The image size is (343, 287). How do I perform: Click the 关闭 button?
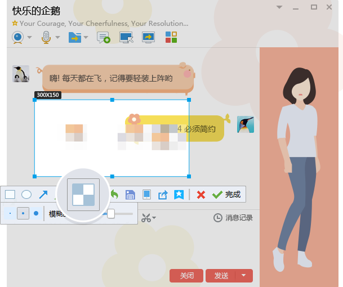pos(186,276)
